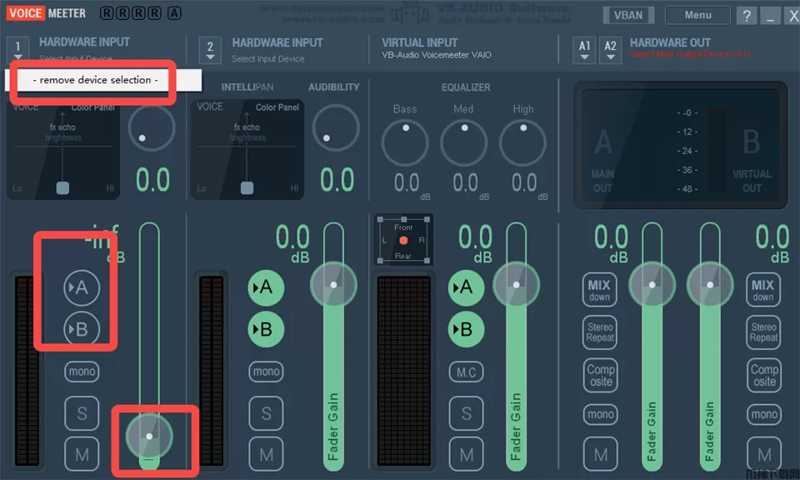Image resolution: width=800 pixels, height=480 pixels.
Task: Click the Hardware Input 1 fader knob at bottom
Action: pyautogui.click(x=149, y=437)
